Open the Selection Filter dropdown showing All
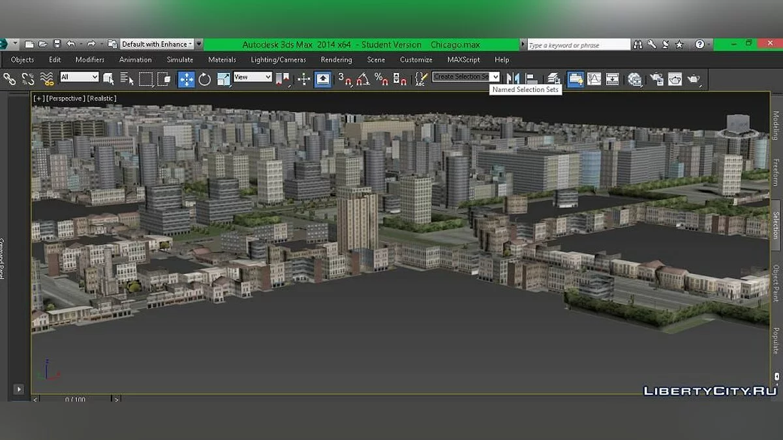783x440 pixels. pyautogui.click(x=78, y=76)
